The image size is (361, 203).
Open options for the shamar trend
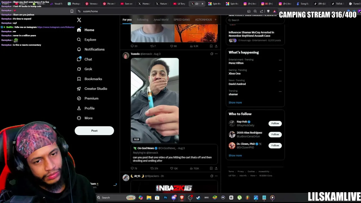click(x=280, y=91)
